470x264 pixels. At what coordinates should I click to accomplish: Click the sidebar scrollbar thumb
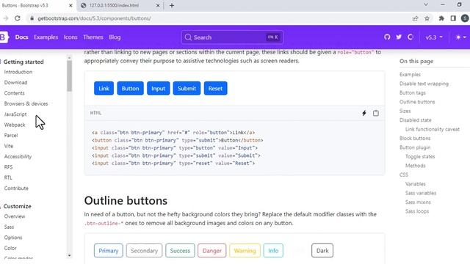point(70,76)
